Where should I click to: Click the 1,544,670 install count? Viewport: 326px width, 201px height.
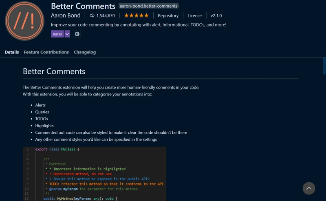point(106,15)
